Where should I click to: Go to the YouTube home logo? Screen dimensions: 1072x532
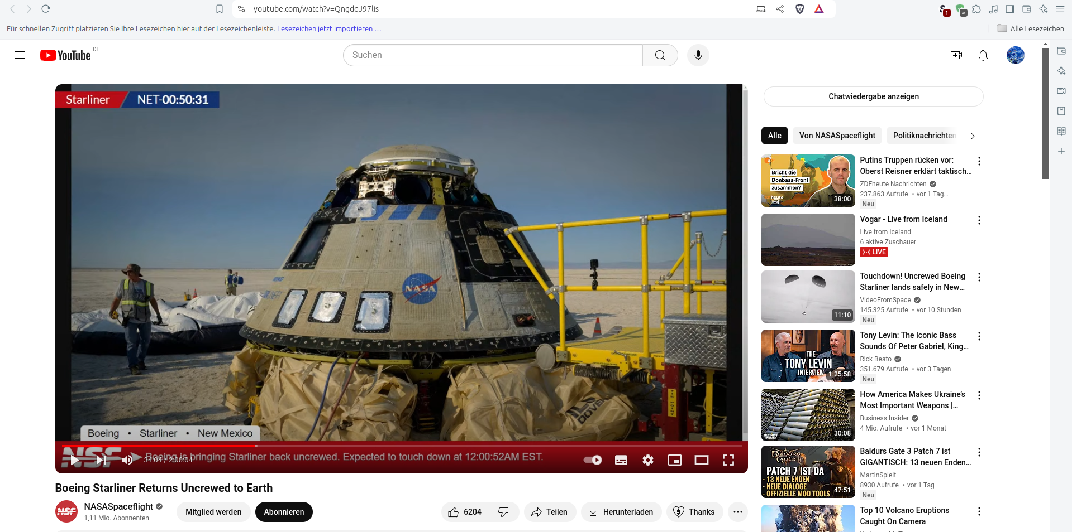[x=65, y=55]
